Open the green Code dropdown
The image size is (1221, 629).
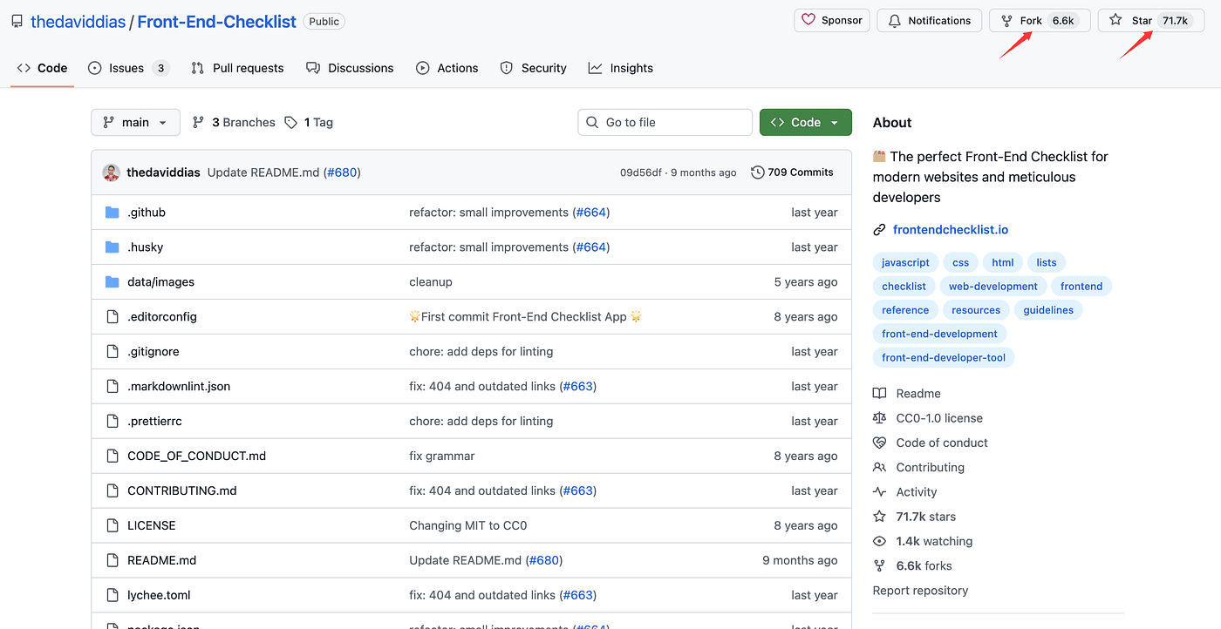click(x=805, y=123)
